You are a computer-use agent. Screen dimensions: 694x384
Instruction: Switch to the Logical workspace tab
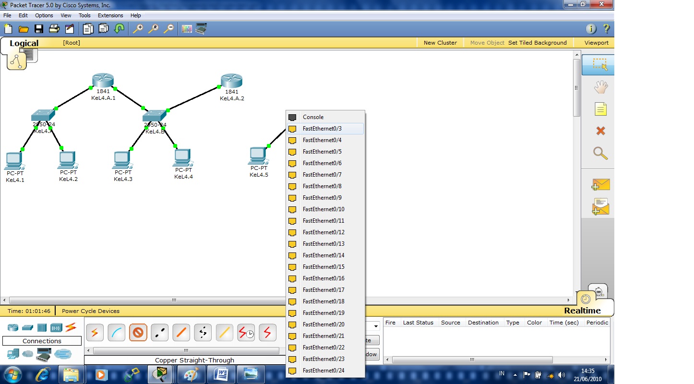(24, 43)
